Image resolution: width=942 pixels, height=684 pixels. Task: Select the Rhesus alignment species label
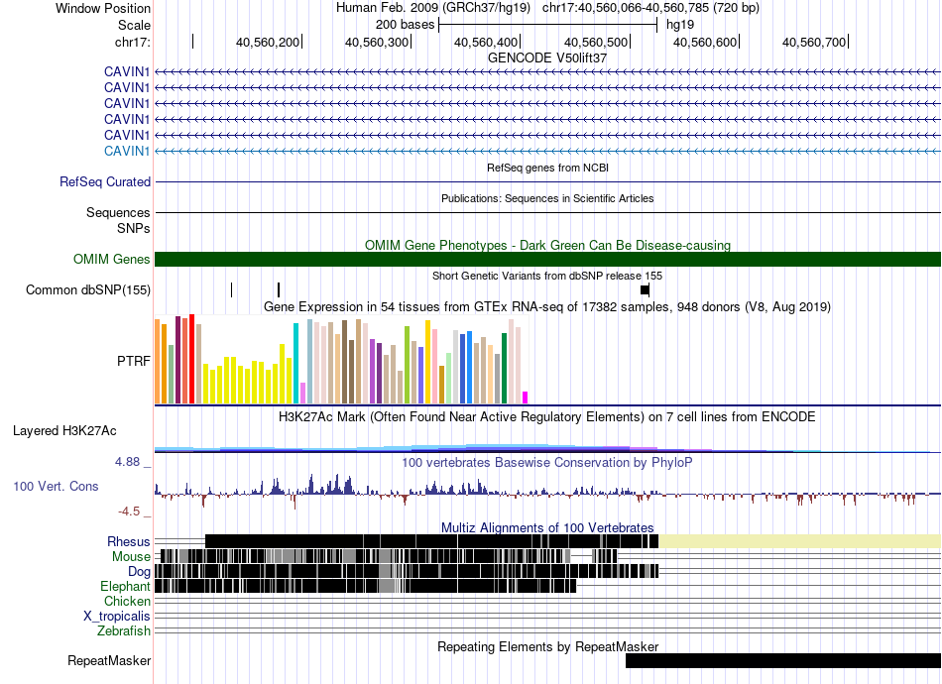129,541
